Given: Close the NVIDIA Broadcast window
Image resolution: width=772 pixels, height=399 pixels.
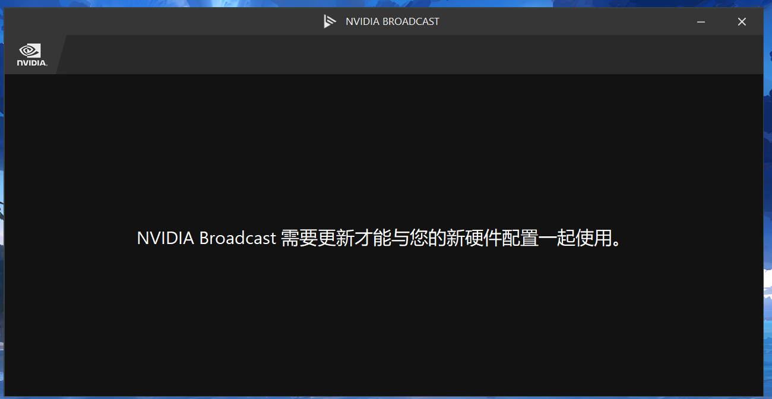Looking at the screenshot, I should pyautogui.click(x=742, y=22).
